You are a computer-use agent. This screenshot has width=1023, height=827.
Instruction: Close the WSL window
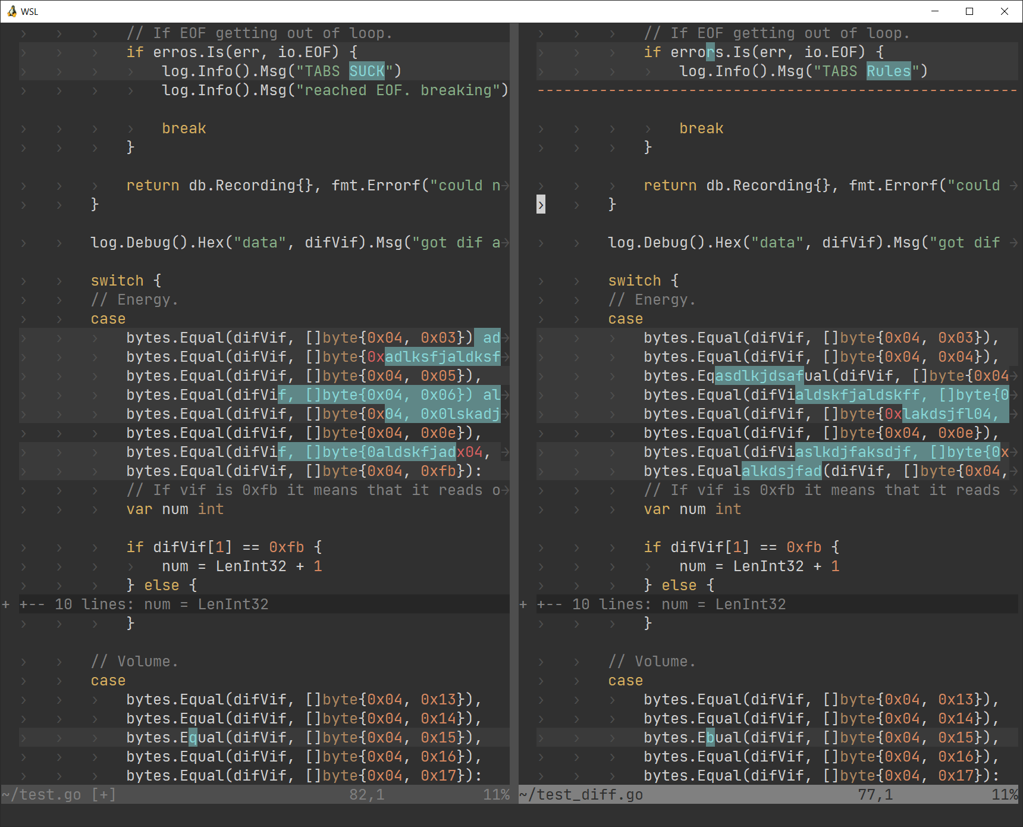(1005, 11)
